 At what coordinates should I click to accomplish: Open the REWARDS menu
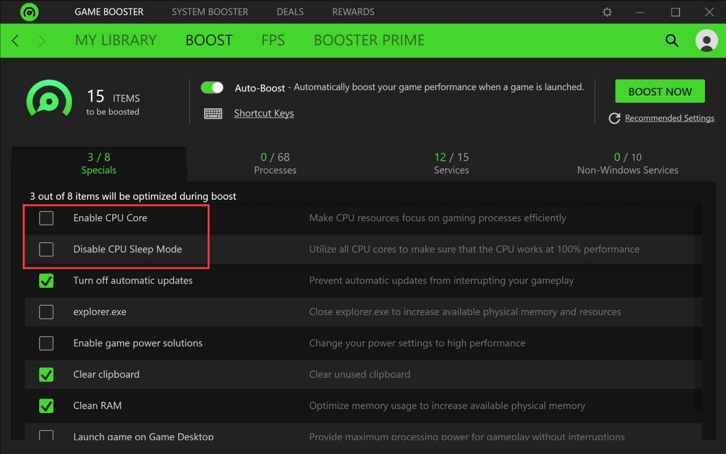(353, 12)
